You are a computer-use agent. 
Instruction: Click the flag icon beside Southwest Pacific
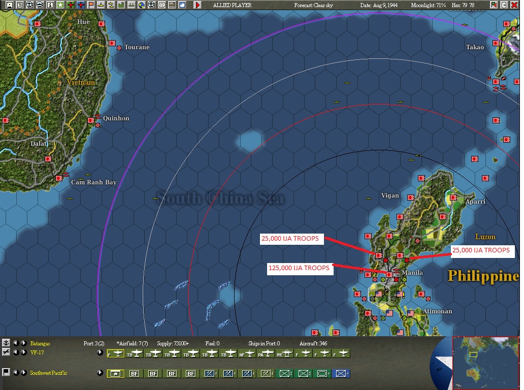click(x=6, y=372)
